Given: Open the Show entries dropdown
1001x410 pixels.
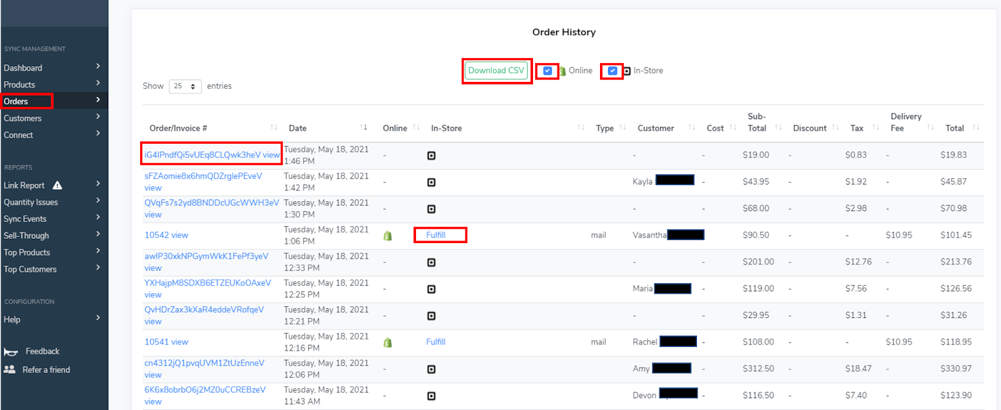Looking at the screenshot, I should [185, 86].
